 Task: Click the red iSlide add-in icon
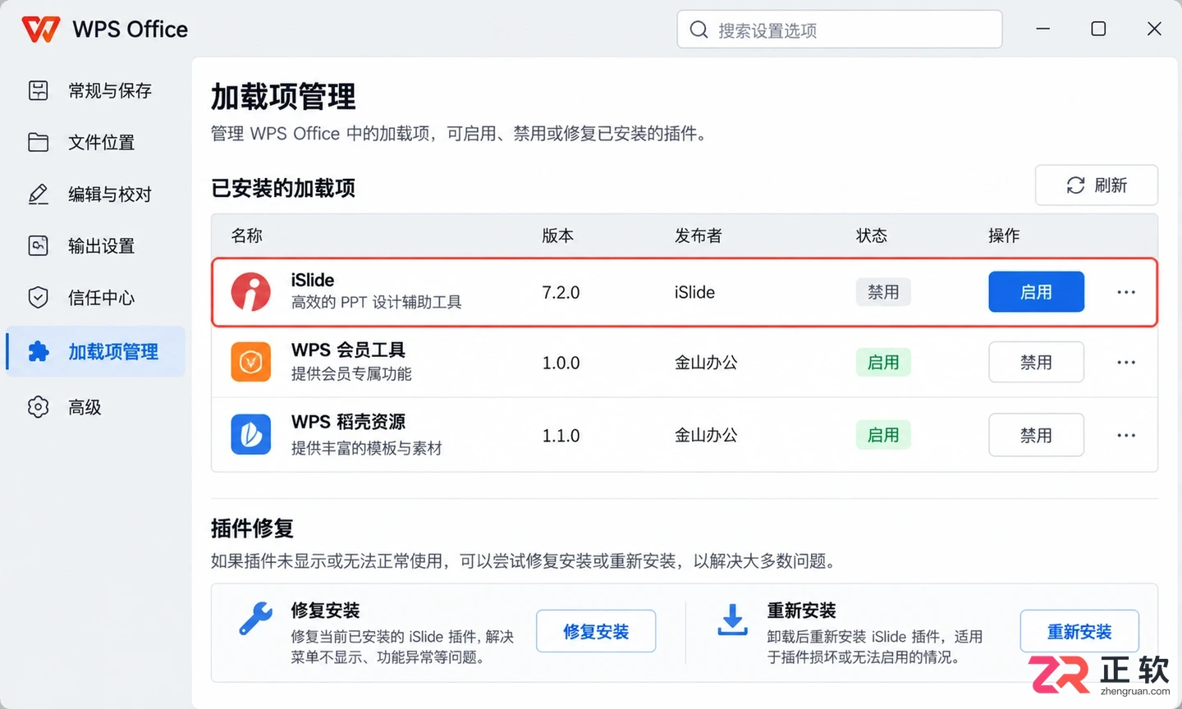point(251,292)
